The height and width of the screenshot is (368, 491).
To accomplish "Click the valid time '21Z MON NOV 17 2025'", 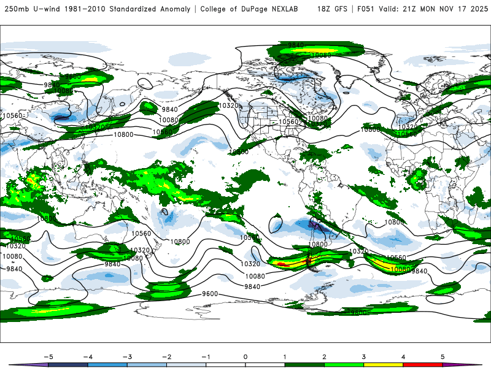I will (446, 9).
